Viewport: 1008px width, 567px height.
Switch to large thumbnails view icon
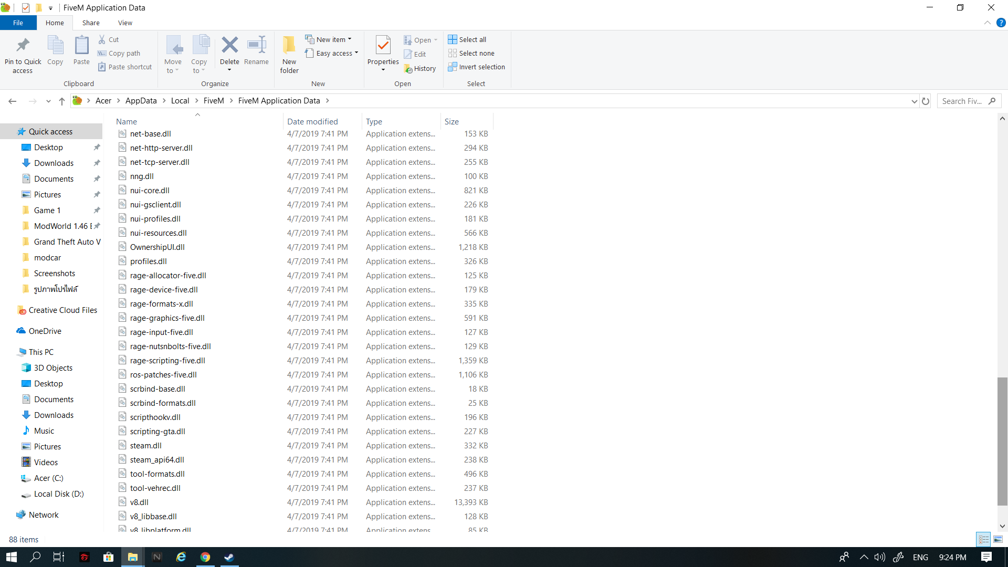click(998, 539)
